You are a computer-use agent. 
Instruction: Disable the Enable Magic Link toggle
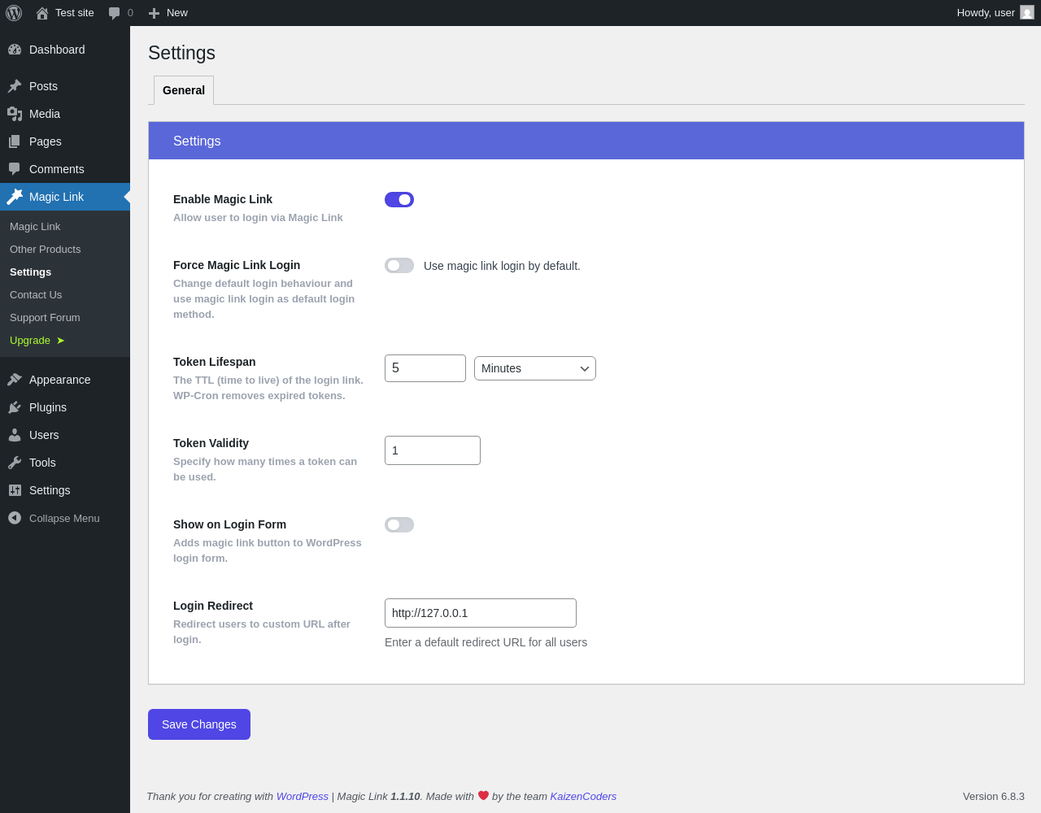point(399,200)
